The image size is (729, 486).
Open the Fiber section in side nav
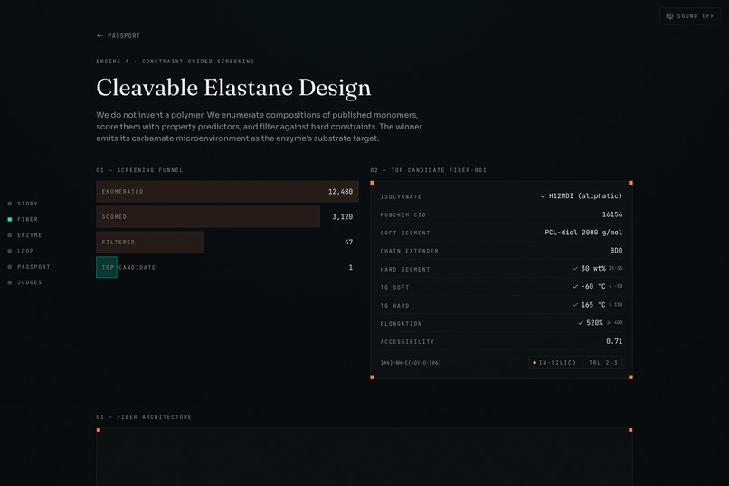click(x=23, y=220)
